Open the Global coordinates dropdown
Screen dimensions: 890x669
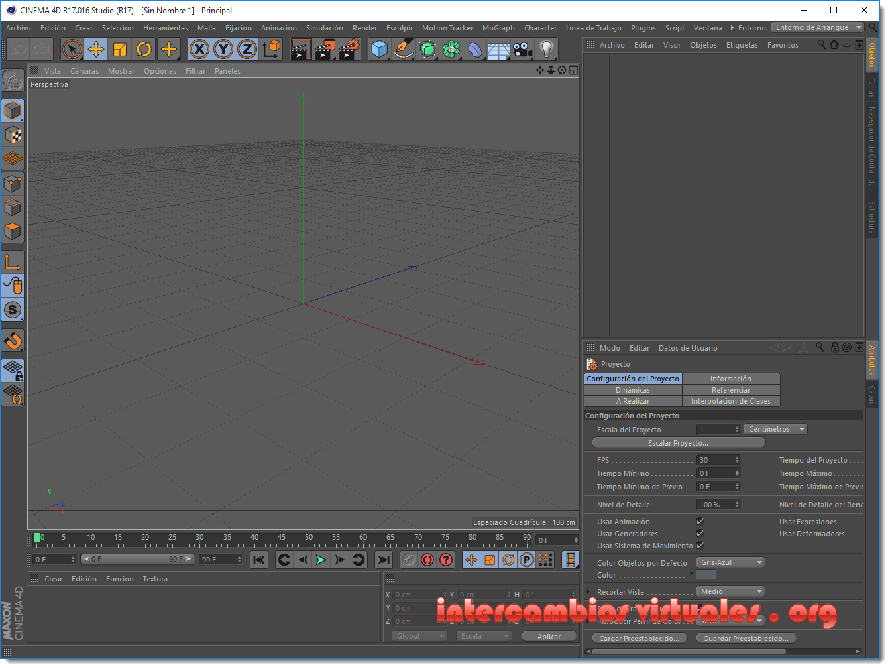coord(419,637)
